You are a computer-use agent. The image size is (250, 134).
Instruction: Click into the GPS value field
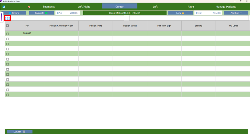pos(68,13)
